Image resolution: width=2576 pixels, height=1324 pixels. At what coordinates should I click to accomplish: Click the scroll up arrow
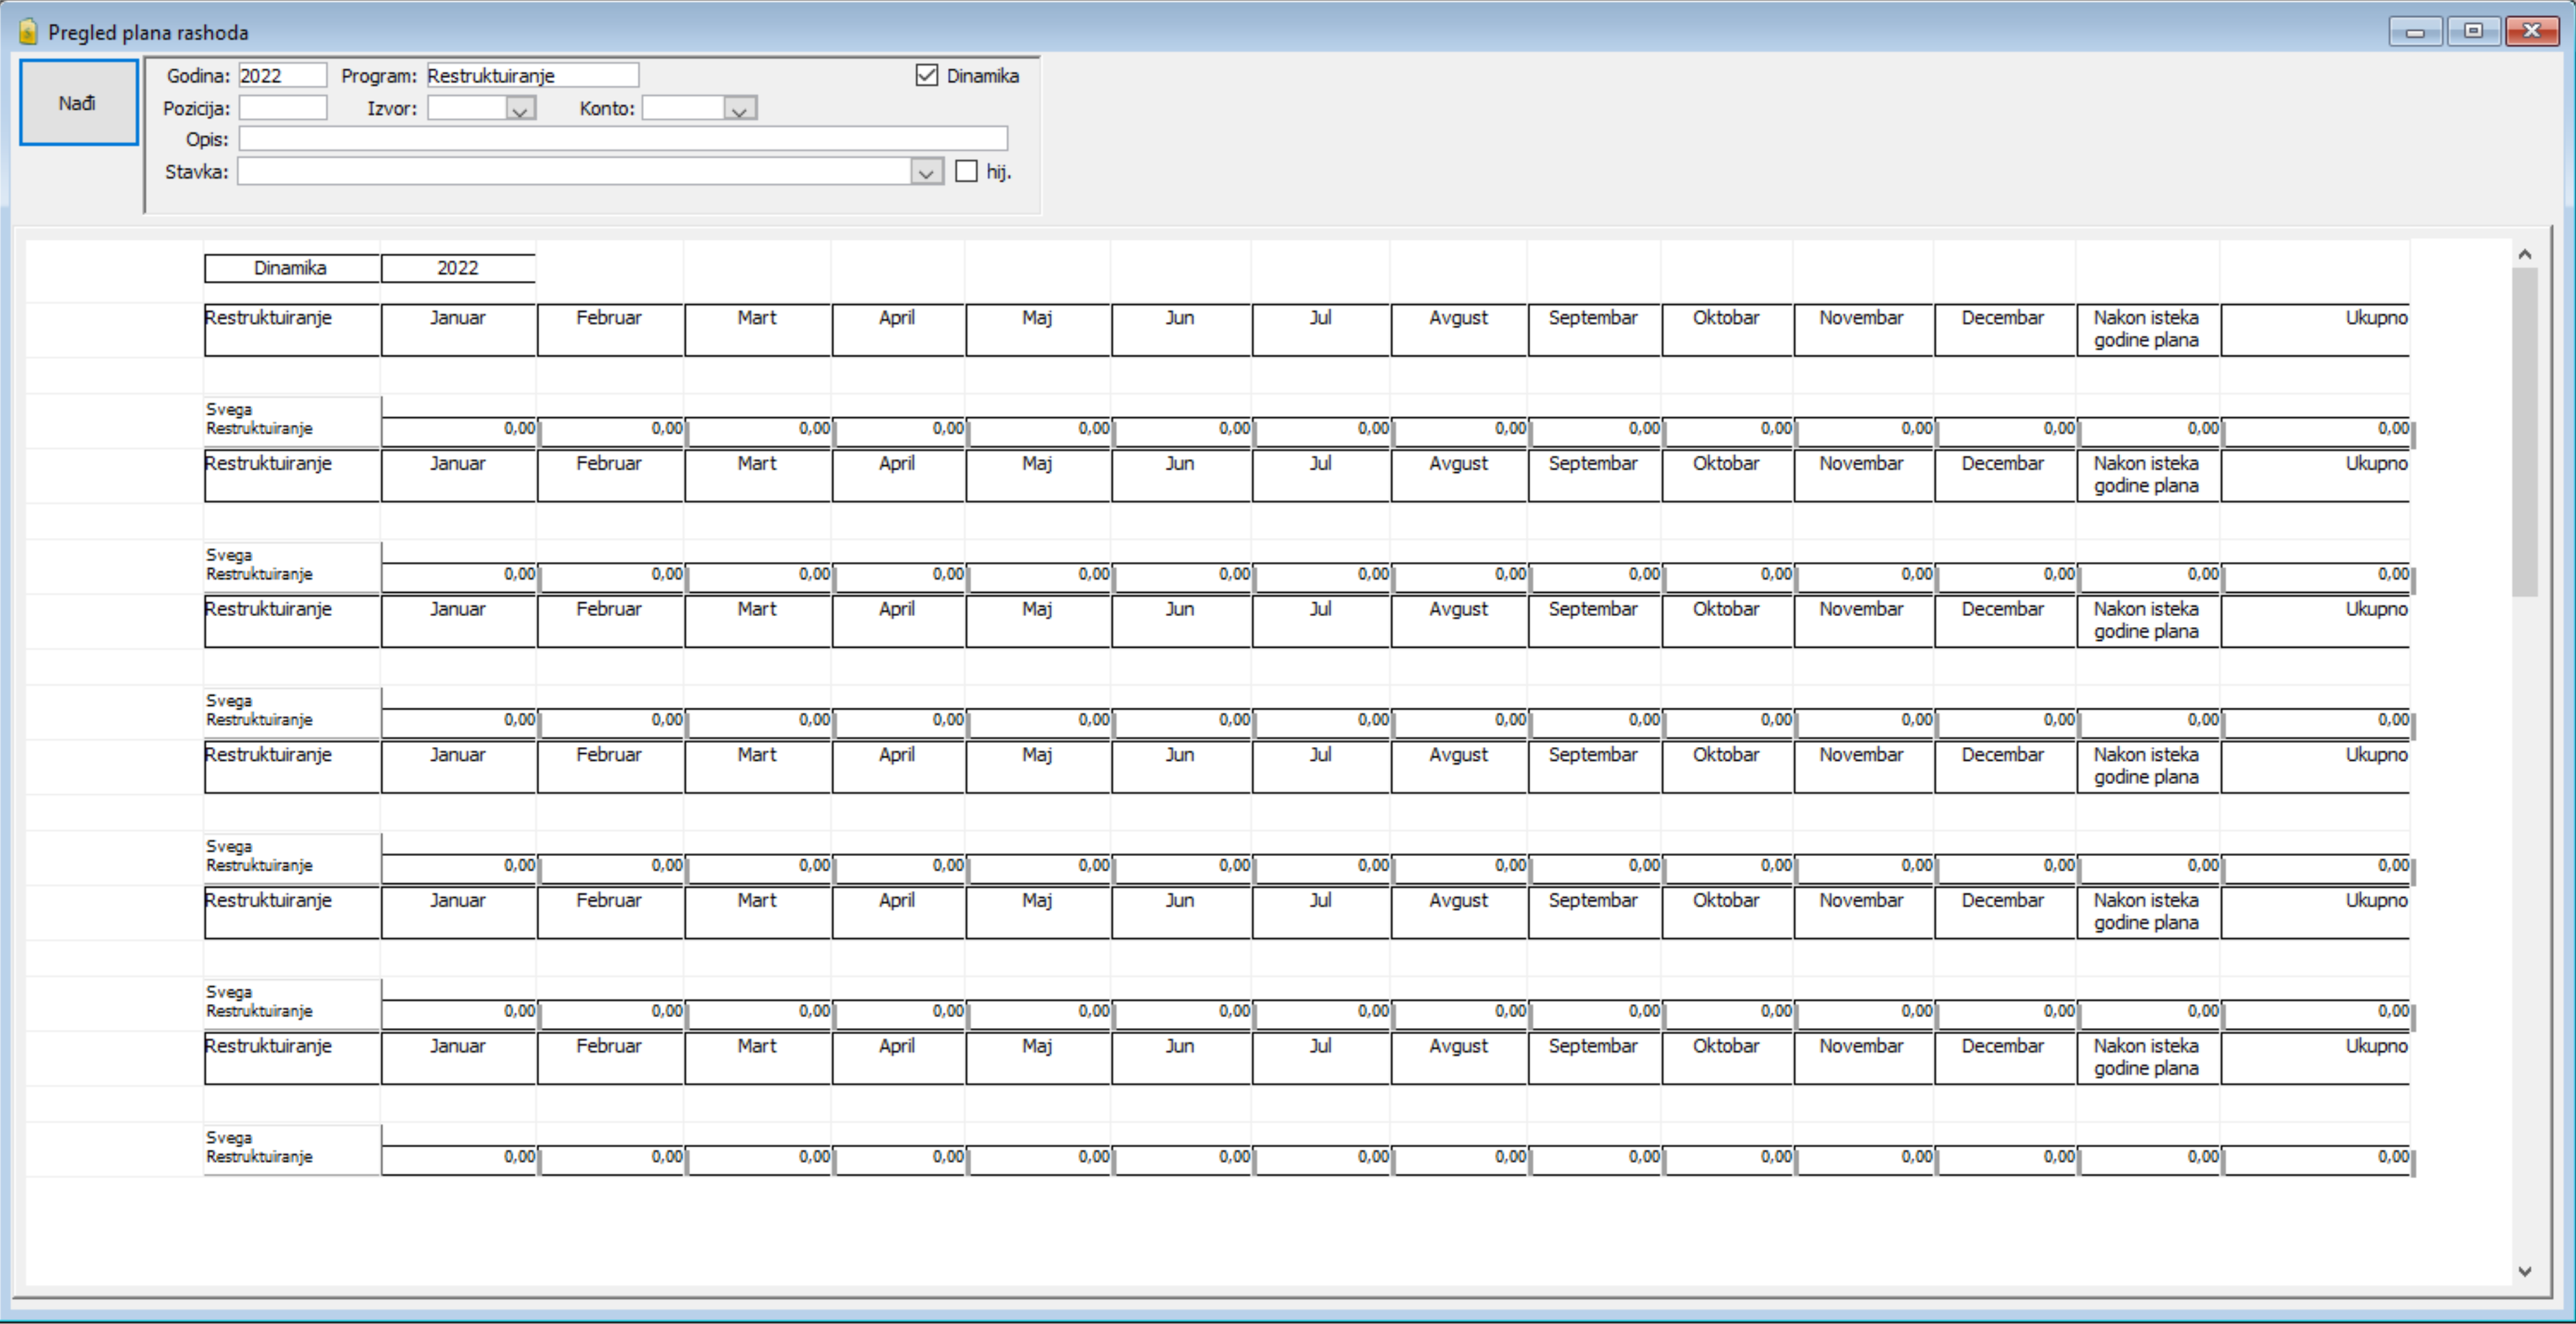point(2525,255)
